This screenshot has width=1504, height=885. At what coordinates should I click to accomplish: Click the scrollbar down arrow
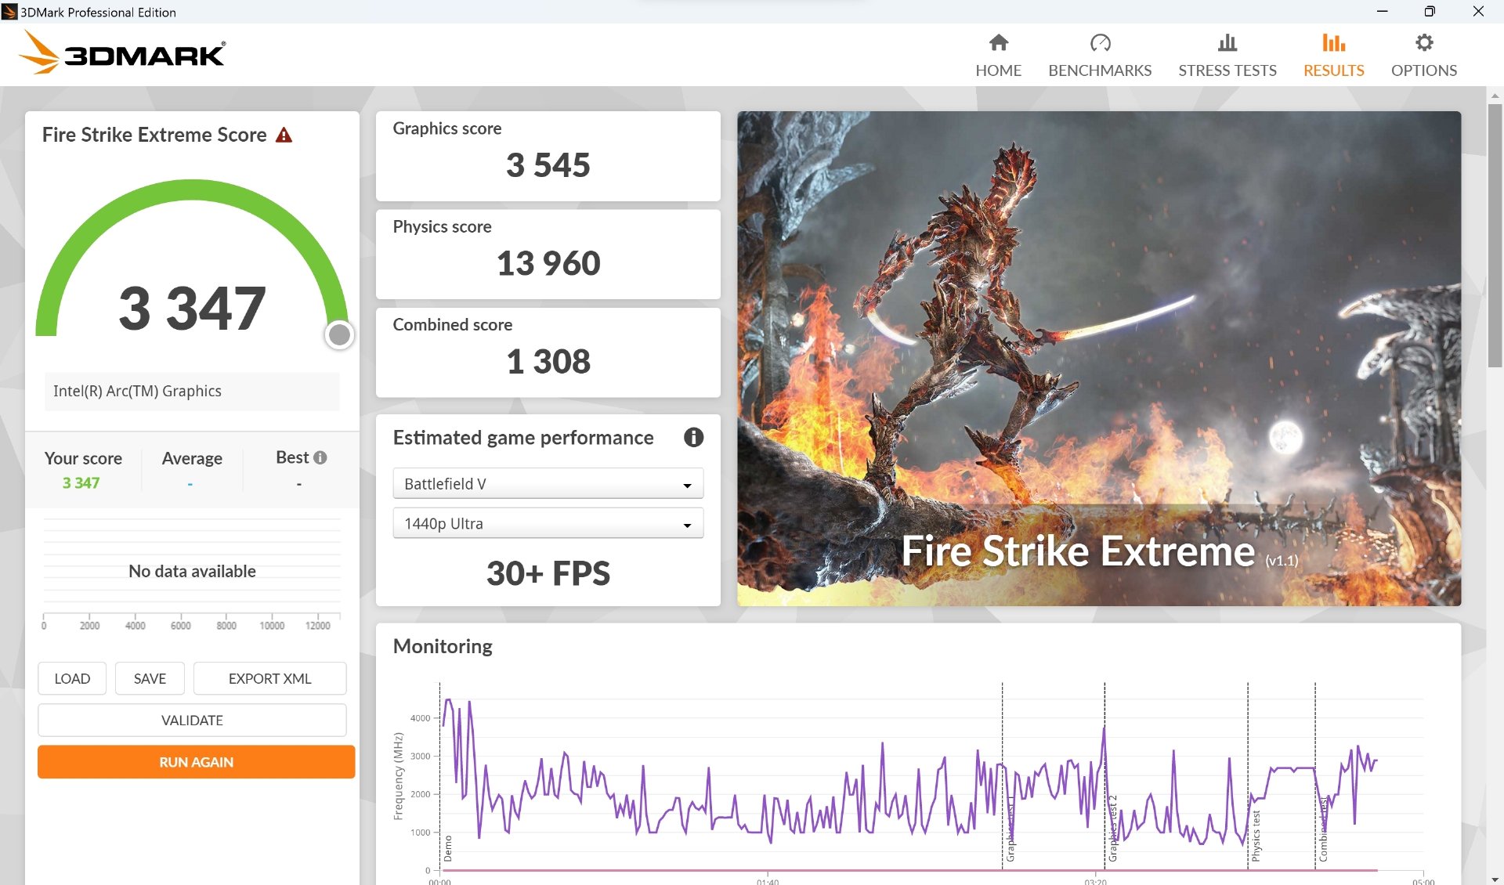coord(1495,879)
